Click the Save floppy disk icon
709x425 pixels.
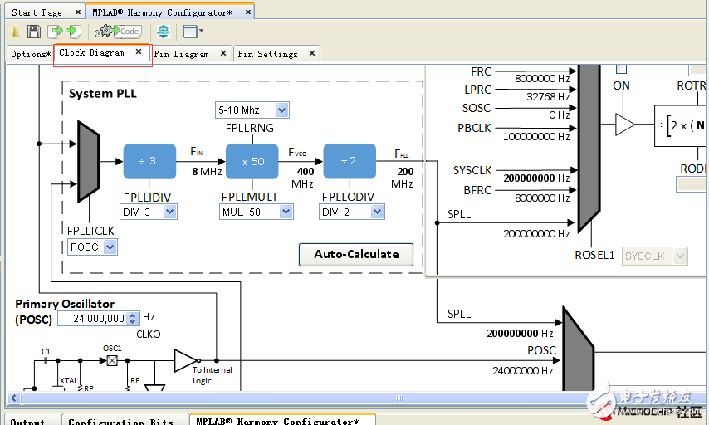point(34,32)
